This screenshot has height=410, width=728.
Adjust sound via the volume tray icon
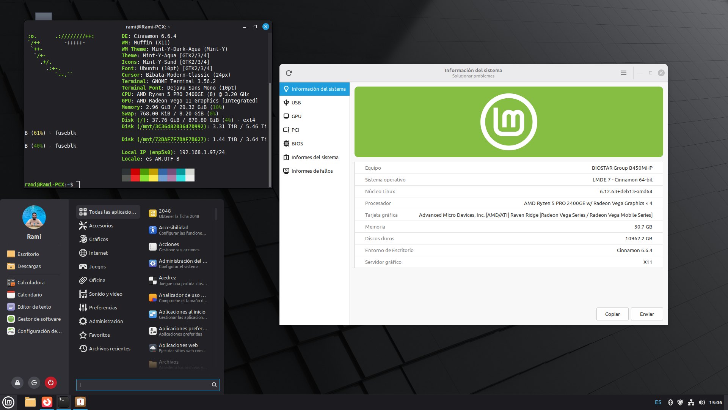[x=702, y=402]
